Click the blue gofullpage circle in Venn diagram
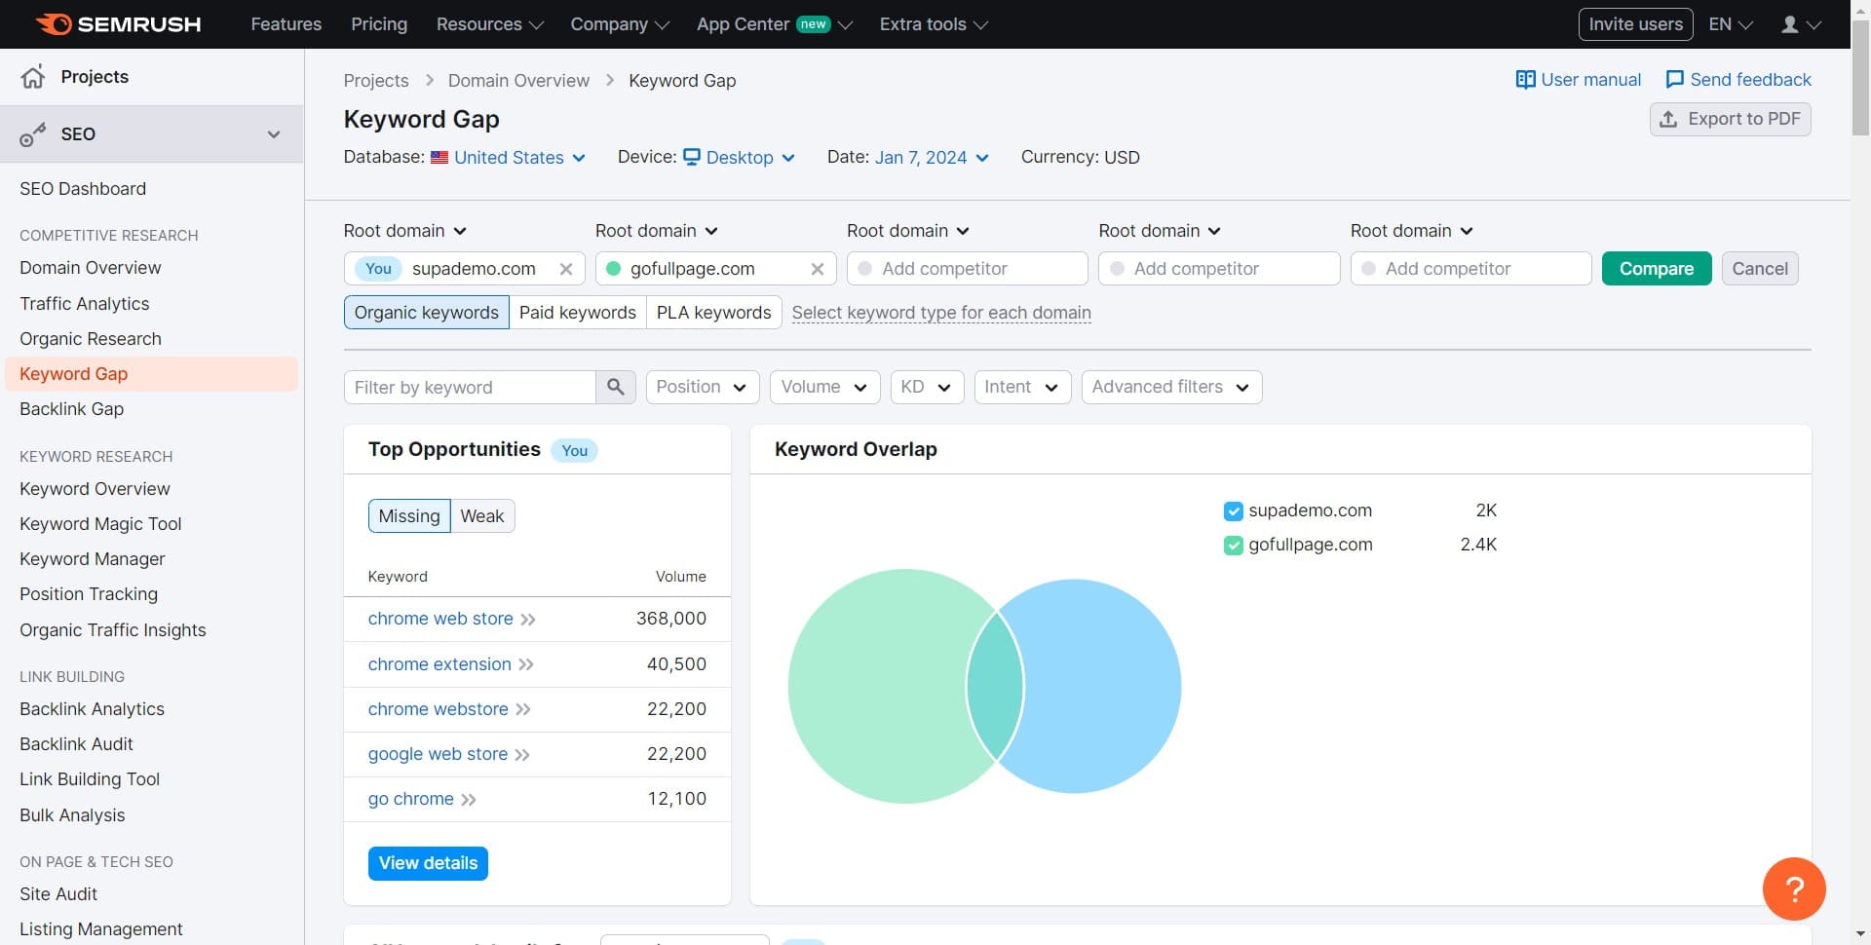This screenshot has width=1871, height=945. click(x=1101, y=687)
